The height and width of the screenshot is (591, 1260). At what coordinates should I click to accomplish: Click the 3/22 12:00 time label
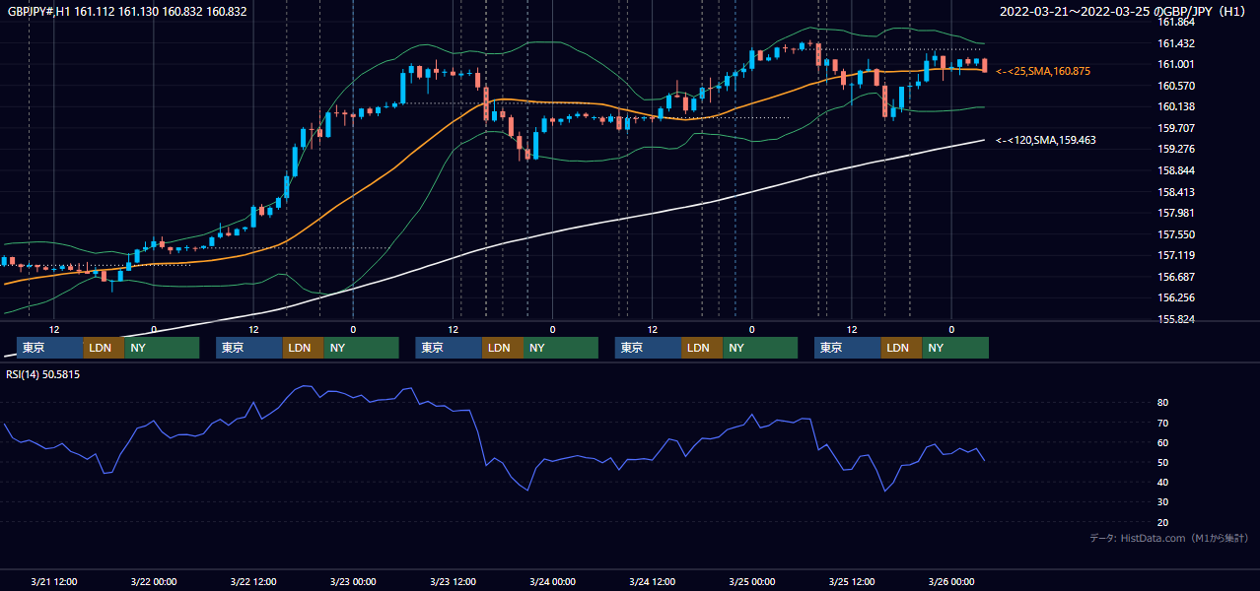coord(253,581)
